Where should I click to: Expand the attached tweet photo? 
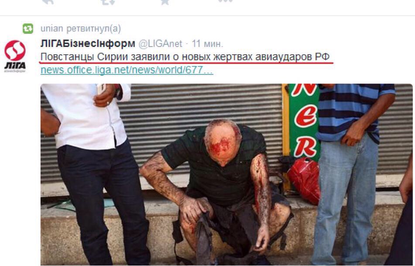click(226, 175)
